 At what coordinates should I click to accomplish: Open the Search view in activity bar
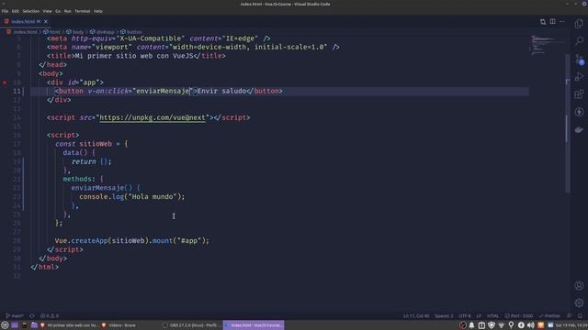pyautogui.click(x=579, y=40)
